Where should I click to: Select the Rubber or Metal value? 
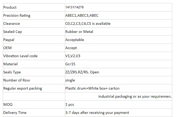[79, 32]
